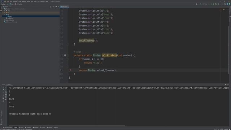Collapse the src folder
Viewport: 231px width, 130px height.
pos(5,14)
